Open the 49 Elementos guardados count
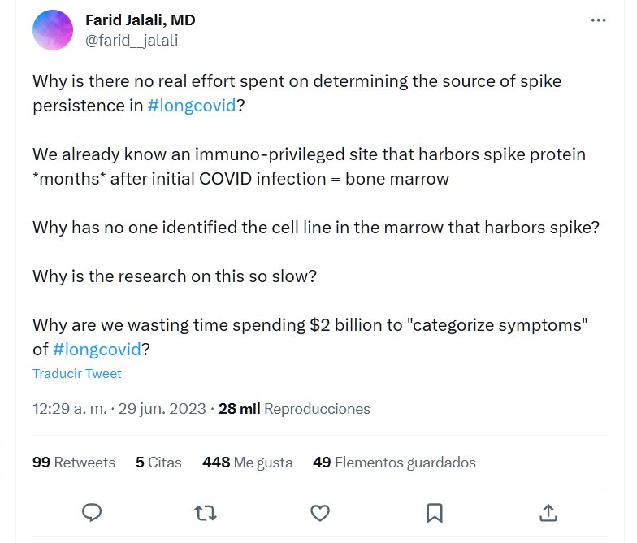The width and height of the screenshot is (637, 543). (394, 463)
